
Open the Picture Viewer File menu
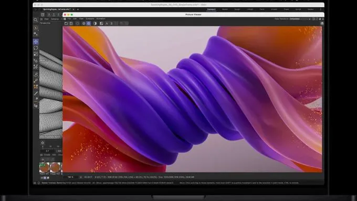coord(69,19)
